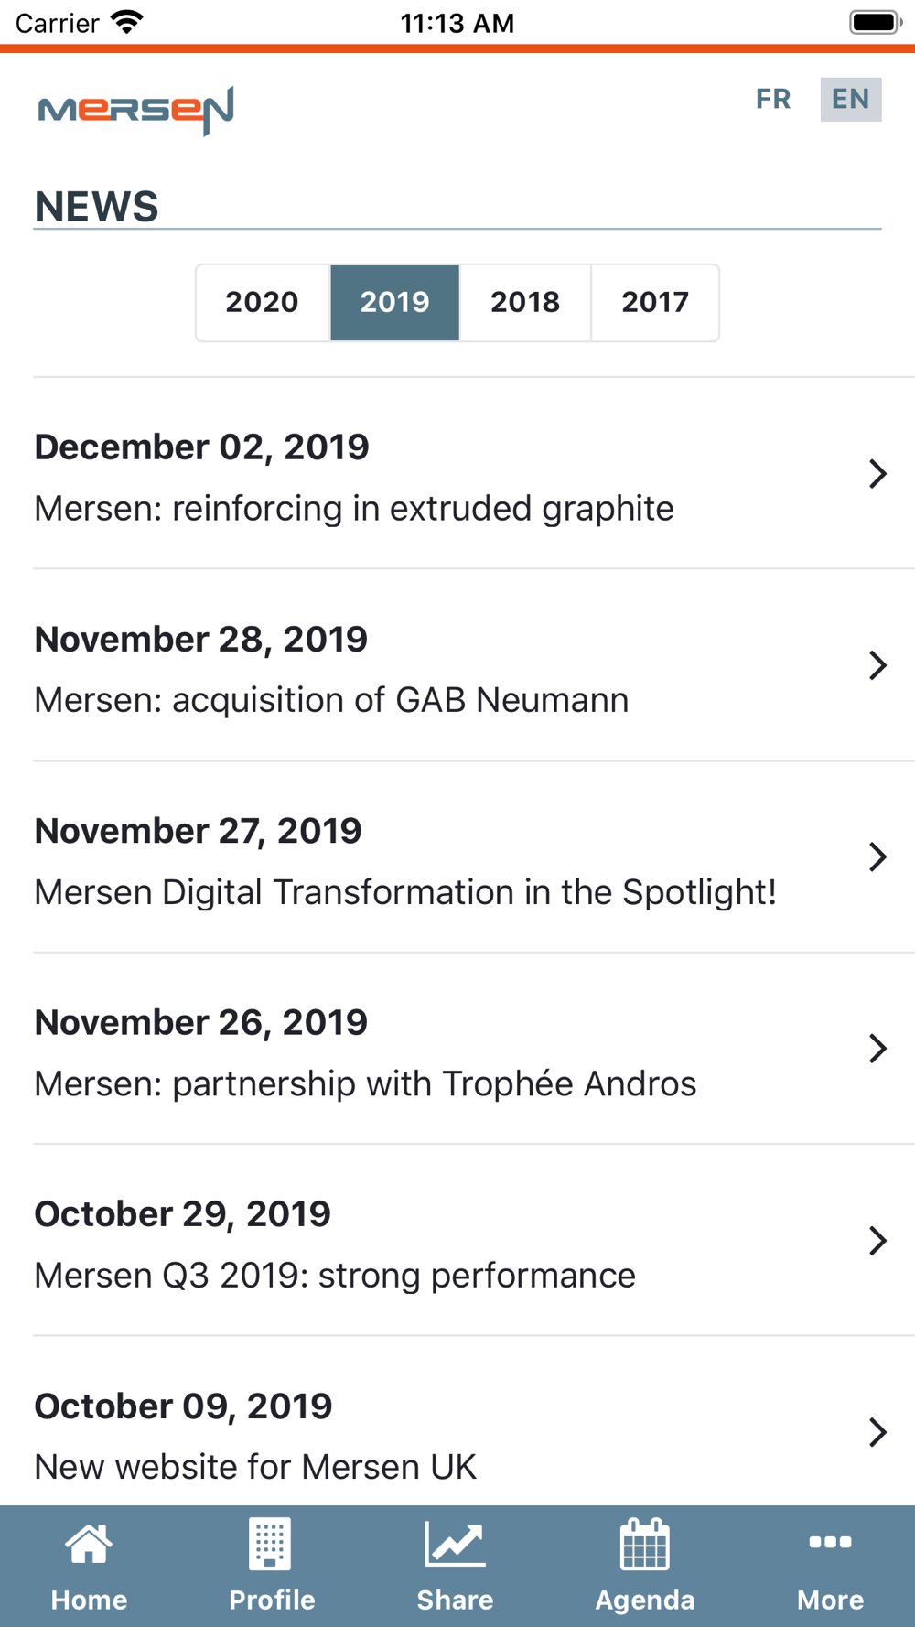
Task: Open the Profile building icon
Action: click(x=271, y=1545)
